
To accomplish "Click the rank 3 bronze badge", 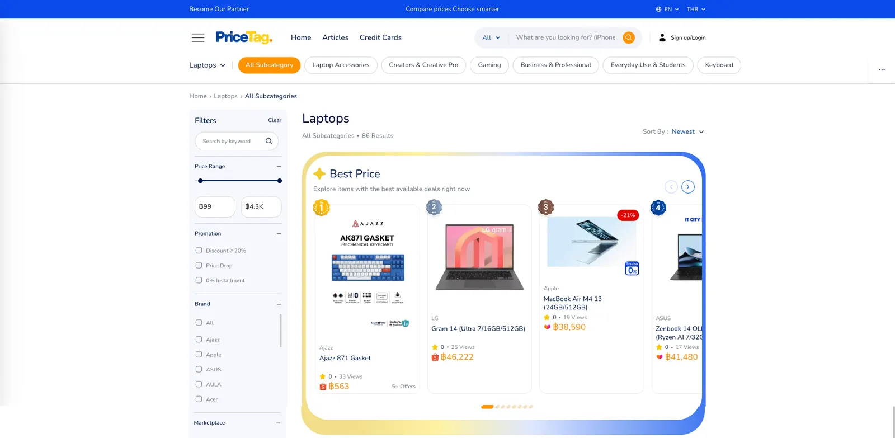I will click(x=546, y=208).
